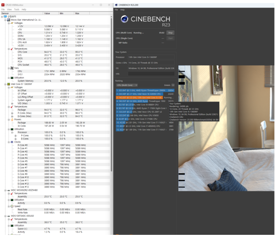Collapse the Intel Core i5 13600KF node

tap(5, 84)
